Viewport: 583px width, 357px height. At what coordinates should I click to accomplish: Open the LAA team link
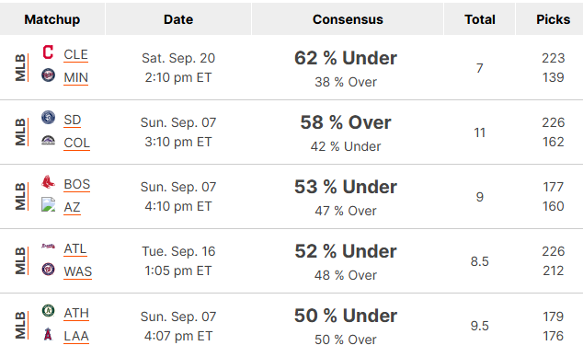point(76,337)
